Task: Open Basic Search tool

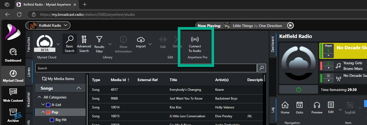Action: click(x=69, y=44)
